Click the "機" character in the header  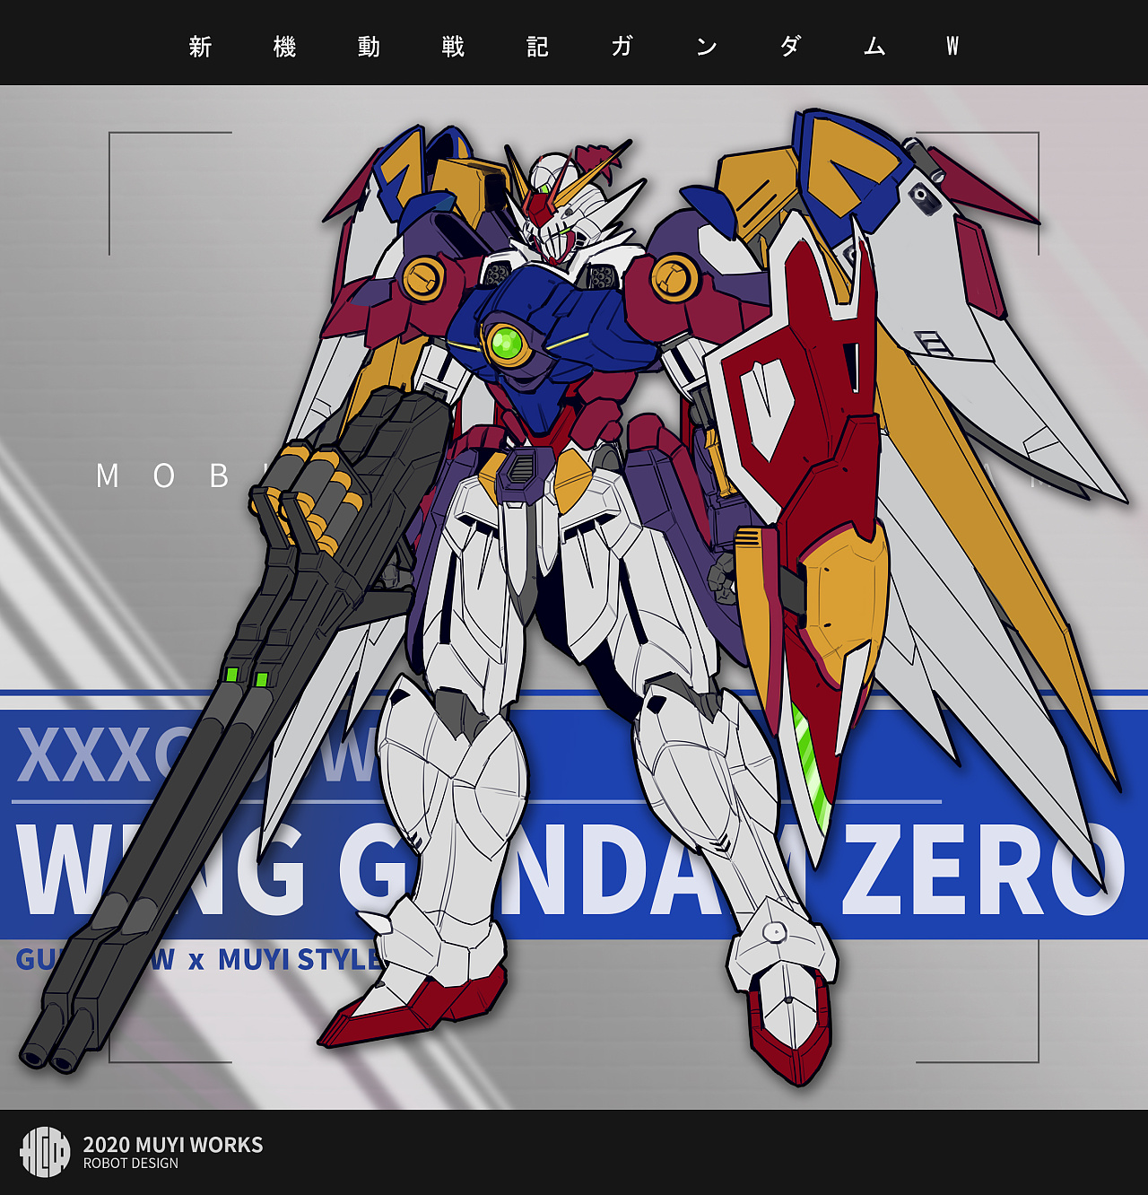point(284,46)
